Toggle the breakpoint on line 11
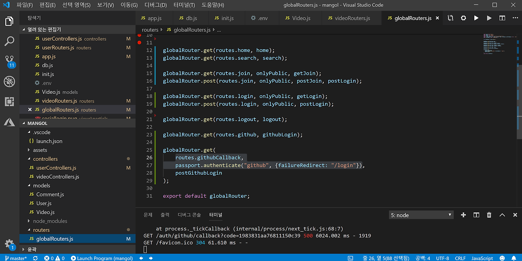 (139, 42)
